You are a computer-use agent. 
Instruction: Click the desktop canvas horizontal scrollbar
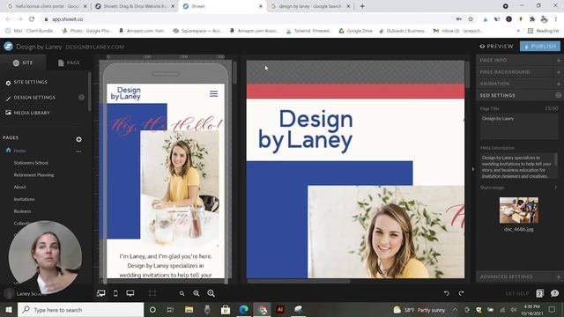coord(299,282)
